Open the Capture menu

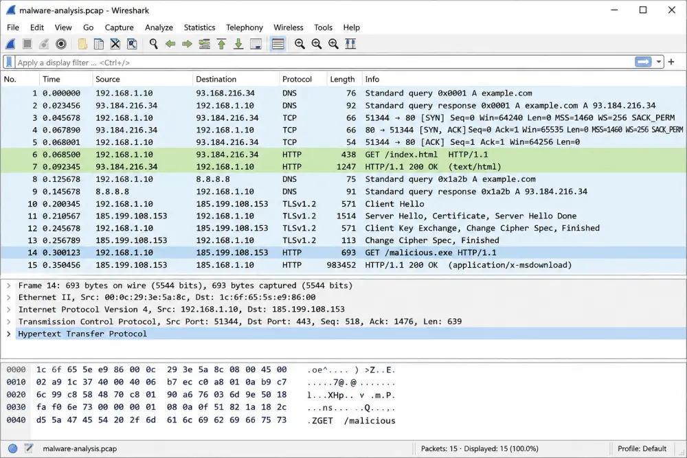coord(119,27)
